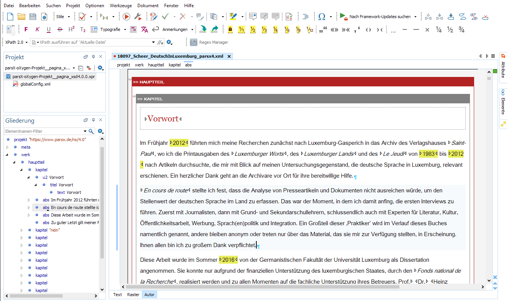
Task: Click the save floppy disk icon
Action: click(x=33, y=17)
